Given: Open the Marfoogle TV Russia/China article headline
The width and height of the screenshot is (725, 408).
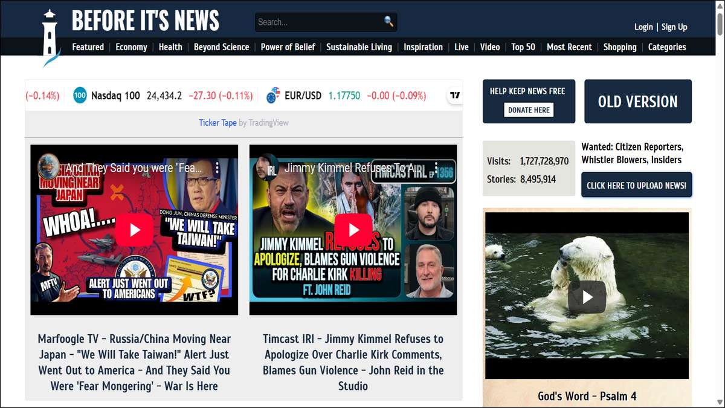Looking at the screenshot, I should (x=134, y=362).
